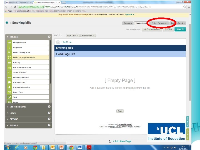Click the Add Page Title field
This screenshot has height=150, width=200.
point(120,54)
